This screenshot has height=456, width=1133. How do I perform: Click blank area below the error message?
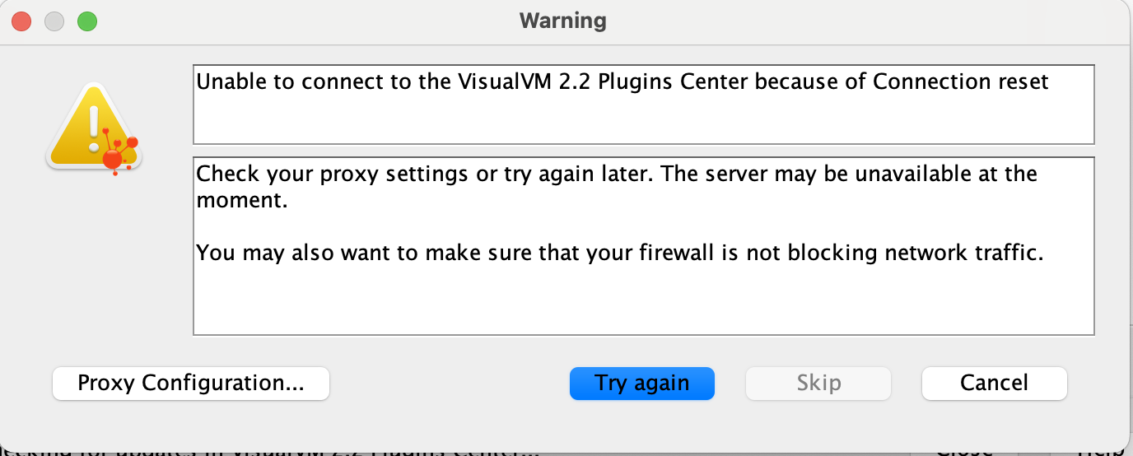(x=644, y=120)
